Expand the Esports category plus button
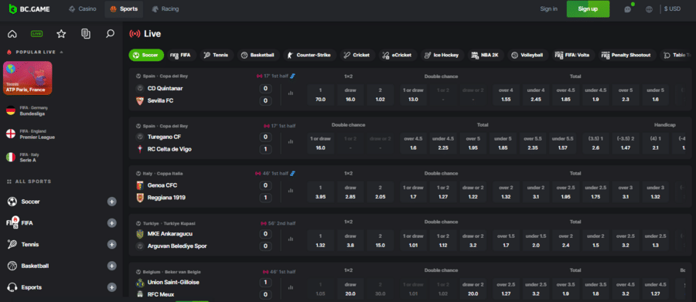The width and height of the screenshot is (696, 302). coord(112,287)
